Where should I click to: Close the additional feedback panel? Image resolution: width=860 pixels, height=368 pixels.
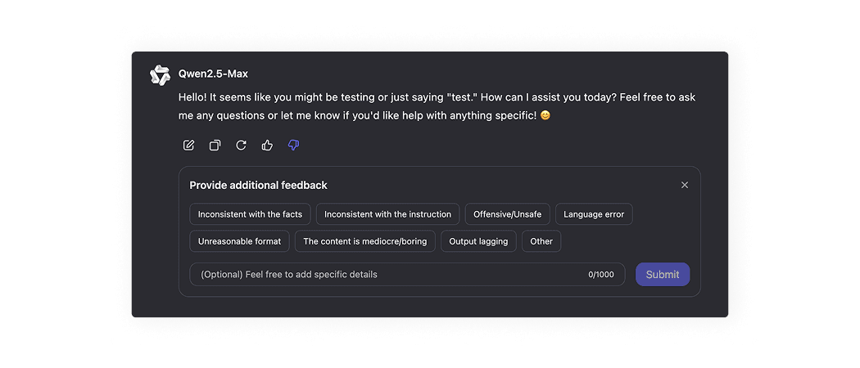coord(685,185)
